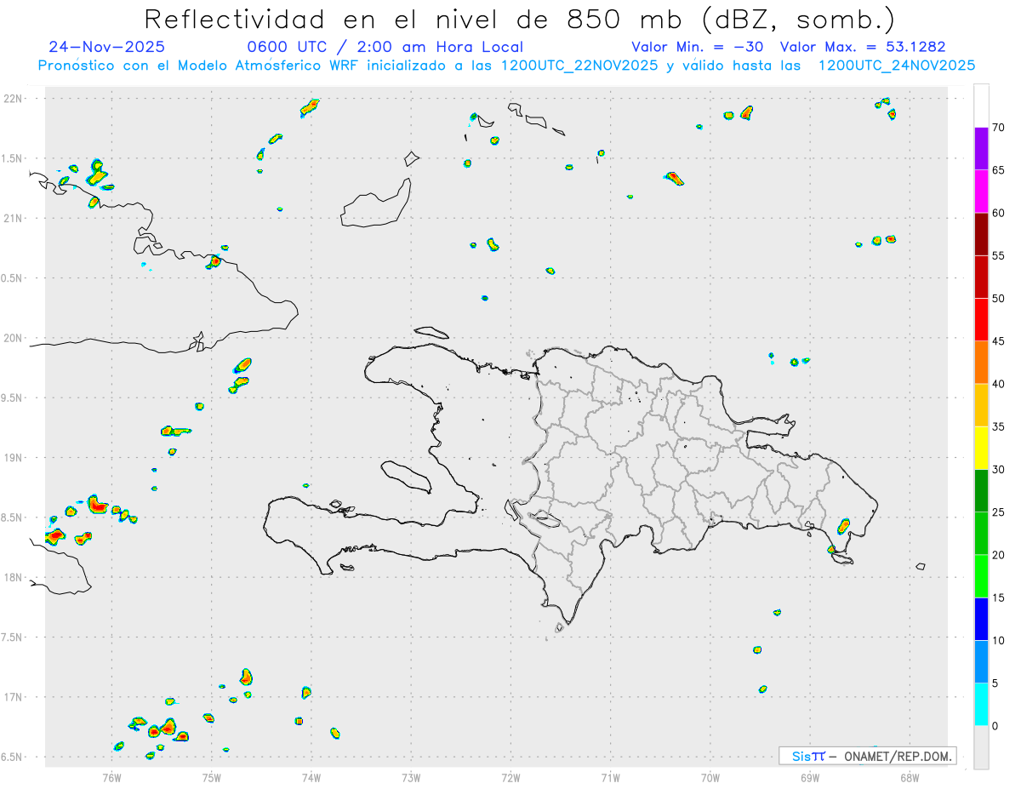Click the '70W' longitude label
Image resolution: width=1021 pixels, height=789 pixels.
click(710, 777)
